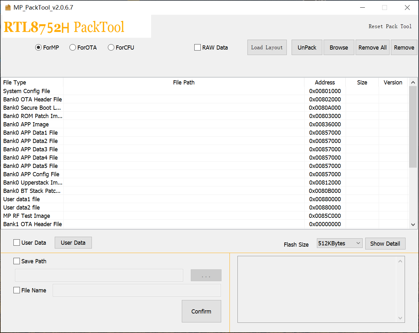Select the MP RF Test Image row

coord(205,216)
